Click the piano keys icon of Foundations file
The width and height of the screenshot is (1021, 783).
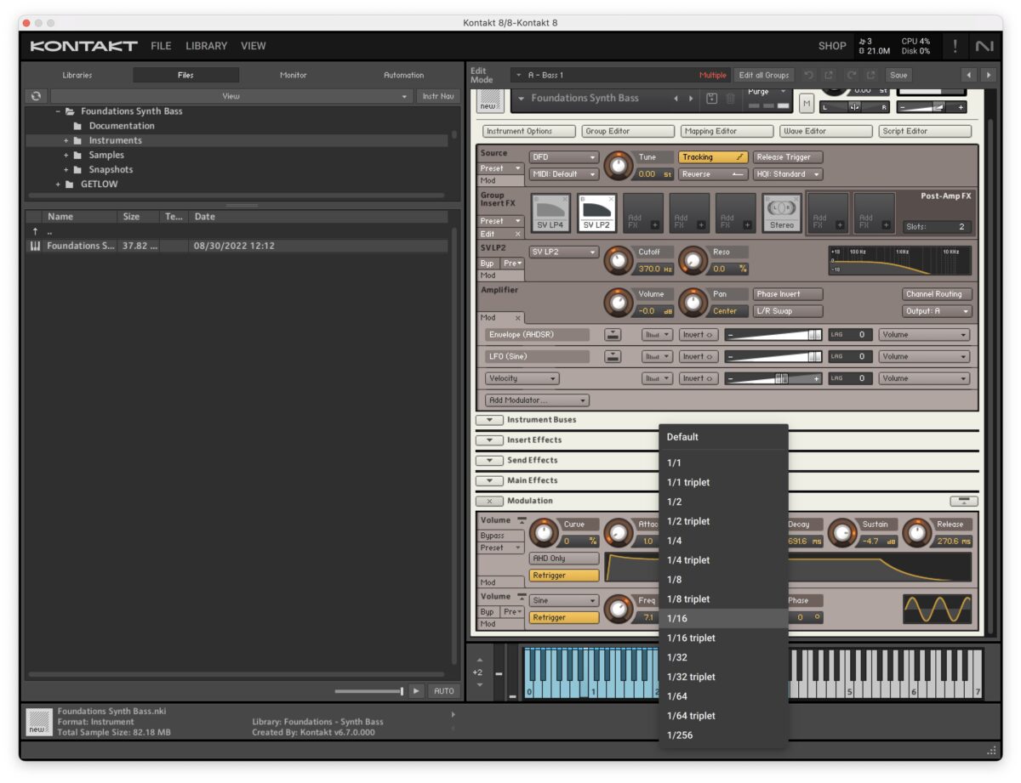pos(35,246)
